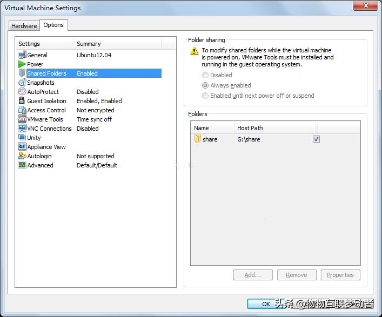Viewport: 382px width, 317px height.
Task: Click the Settings column header
Action: pyautogui.click(x=45, y=44)
